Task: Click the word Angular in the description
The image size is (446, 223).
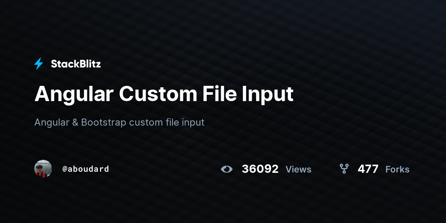Action: (52, 123)
